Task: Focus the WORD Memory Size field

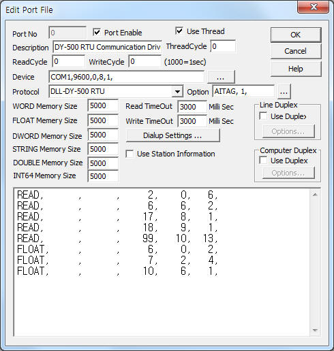Action: coord(103,105)
